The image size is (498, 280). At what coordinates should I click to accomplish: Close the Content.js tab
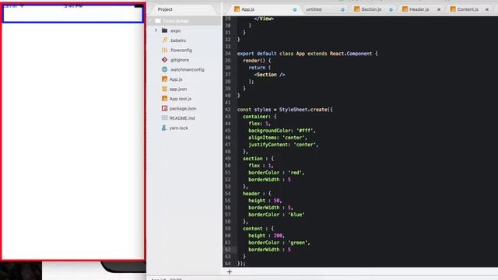[x=487, y=10]
